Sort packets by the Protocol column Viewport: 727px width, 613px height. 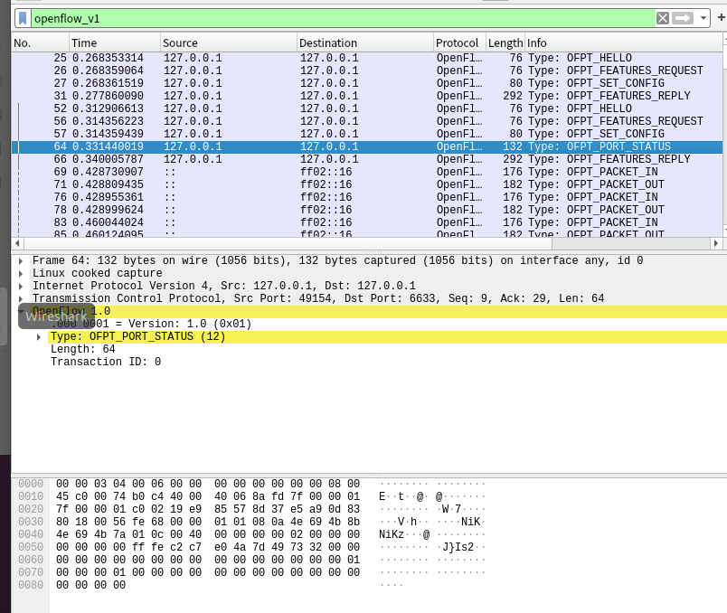(460, 43)
